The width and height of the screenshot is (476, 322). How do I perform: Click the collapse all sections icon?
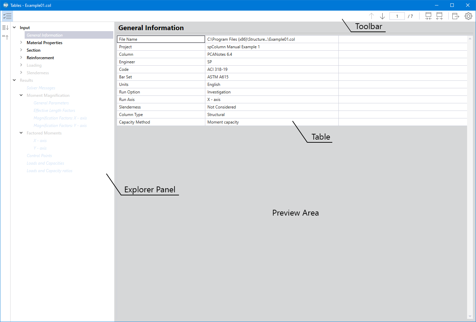[x=5, y=37]
